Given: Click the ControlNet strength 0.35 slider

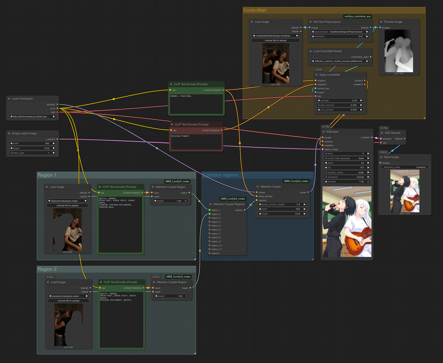Looking at the screenshot, I should [340, 101].
